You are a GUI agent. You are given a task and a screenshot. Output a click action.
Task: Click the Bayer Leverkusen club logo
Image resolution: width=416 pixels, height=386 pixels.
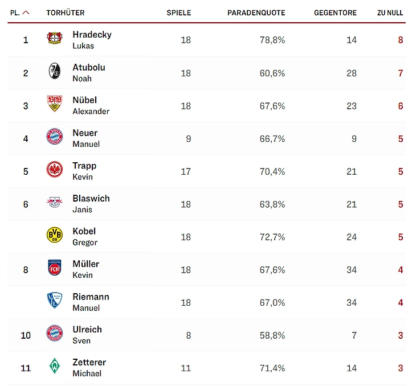[55, 39]
